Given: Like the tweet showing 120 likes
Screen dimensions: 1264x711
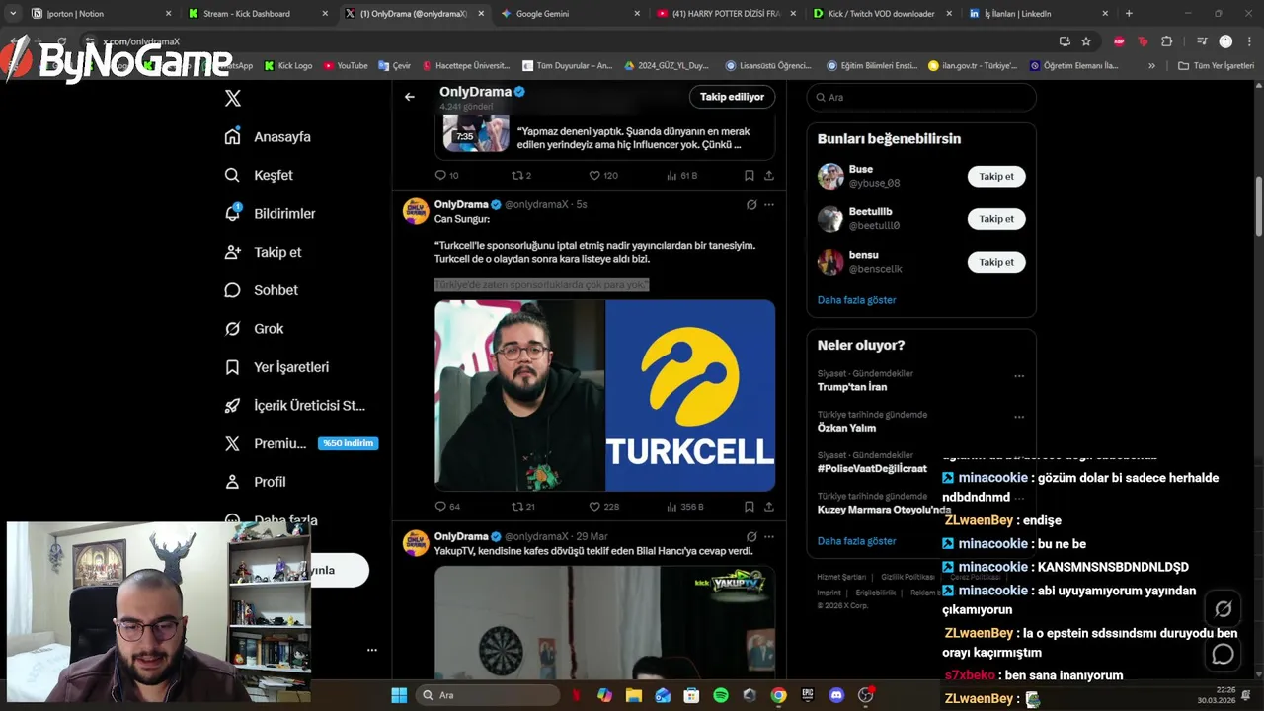Looking at the screenshot, I should coord(603,175).
